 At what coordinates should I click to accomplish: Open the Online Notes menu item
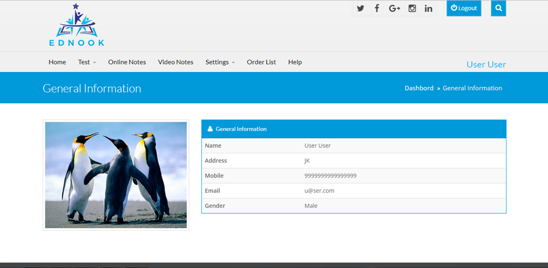tap(127, 62)
